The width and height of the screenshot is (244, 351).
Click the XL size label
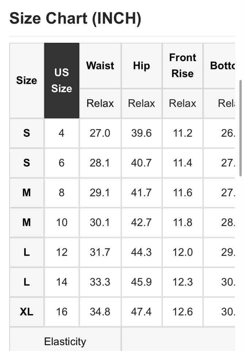click(27, 312)
